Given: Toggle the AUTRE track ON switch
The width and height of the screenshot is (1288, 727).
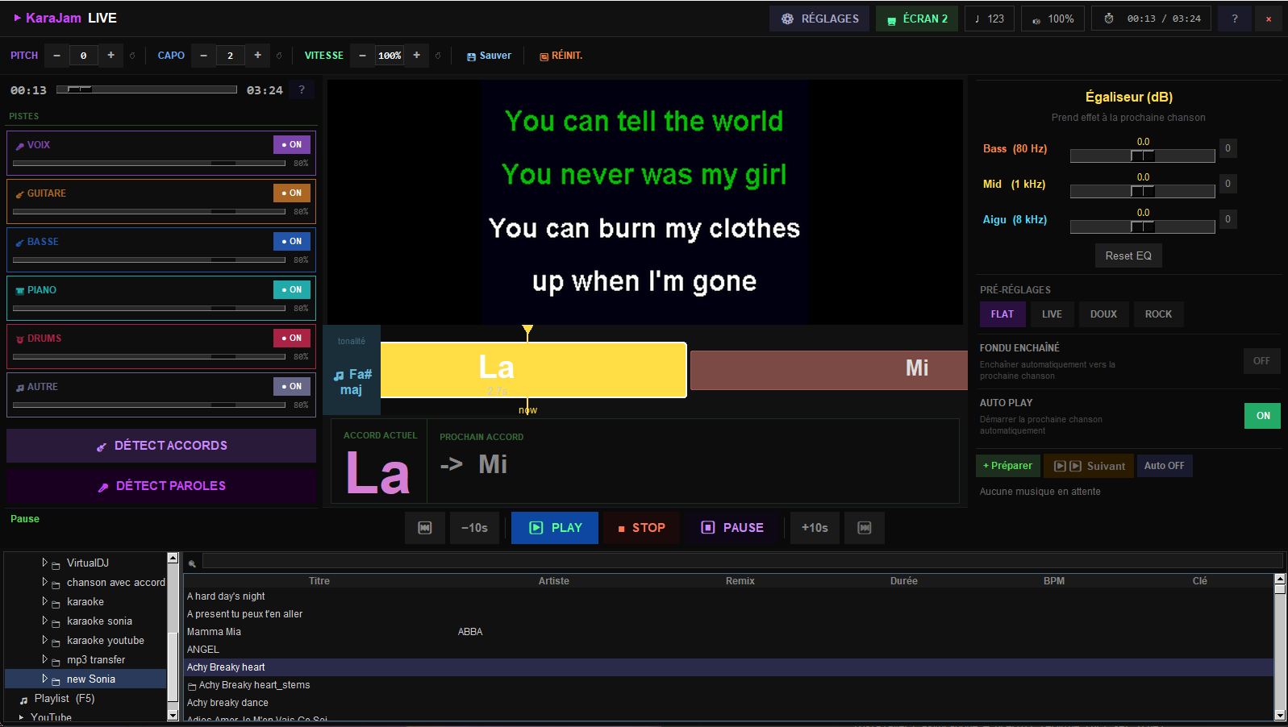Looking at the screenshot, I should [292, 386].
